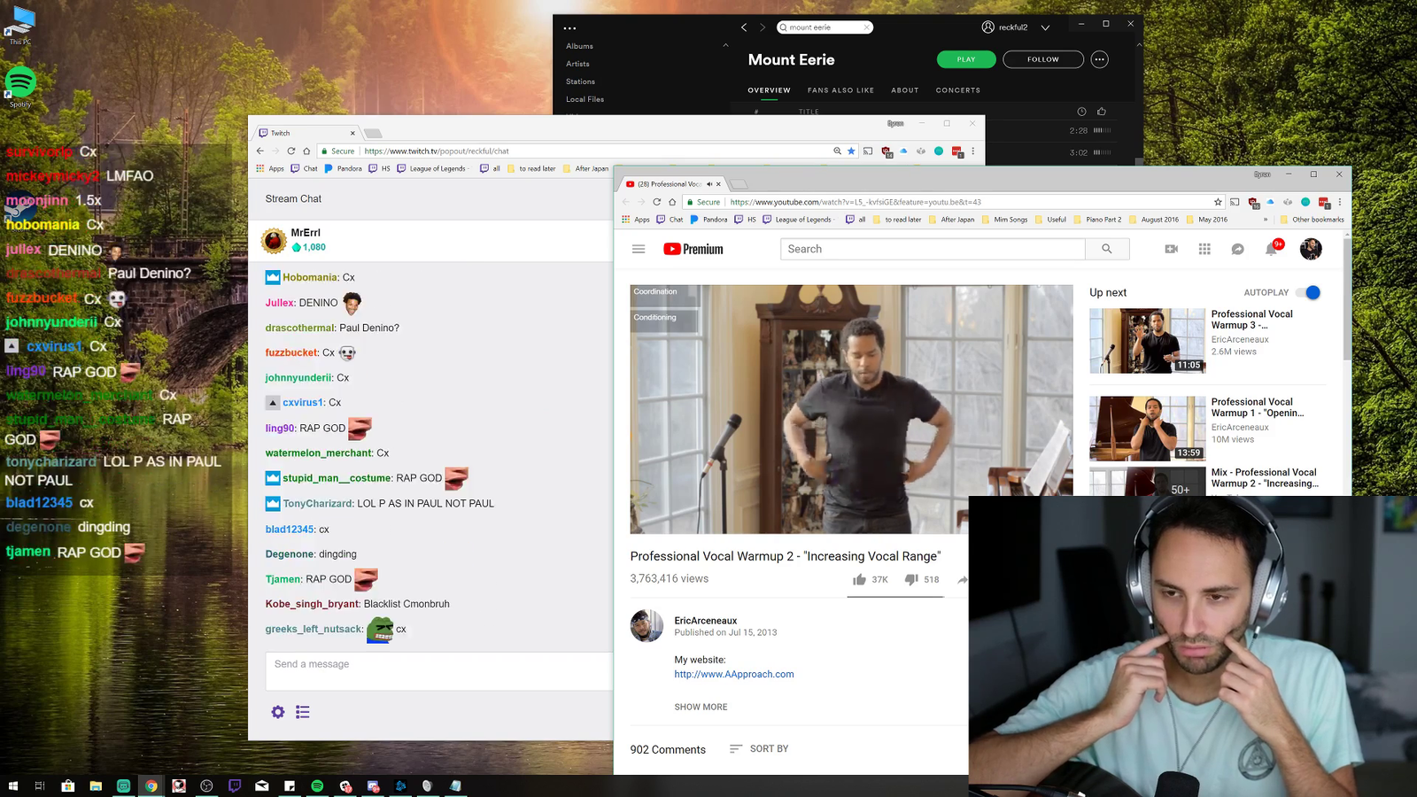
Task: Click the YouTube Premium logo
Action: pos(693,249)
